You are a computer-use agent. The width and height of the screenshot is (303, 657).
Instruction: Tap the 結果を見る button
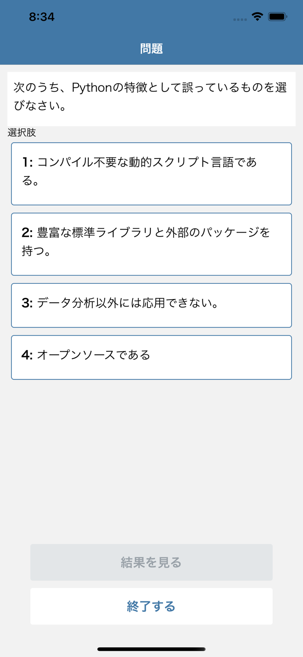click(x=151, y=562)
